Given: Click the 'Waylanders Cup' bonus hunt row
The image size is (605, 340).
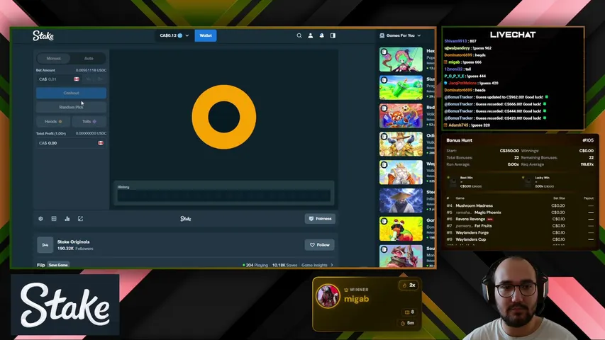Looking at the screenshot, I should 520,239.
